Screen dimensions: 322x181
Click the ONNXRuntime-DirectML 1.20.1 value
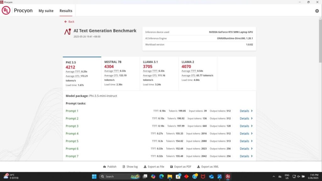pos(235,38)
